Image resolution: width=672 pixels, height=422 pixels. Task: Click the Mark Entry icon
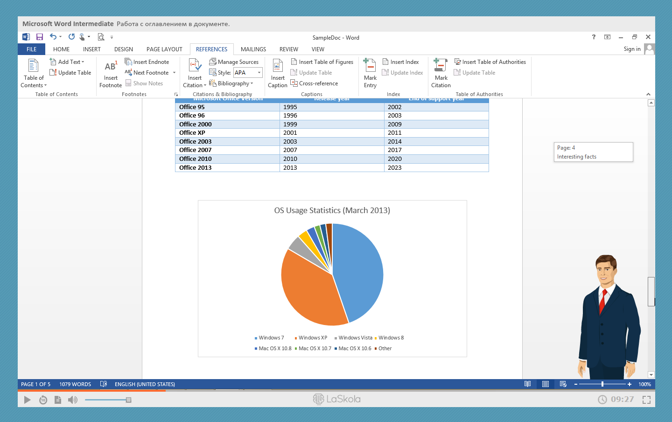[370, 66]
